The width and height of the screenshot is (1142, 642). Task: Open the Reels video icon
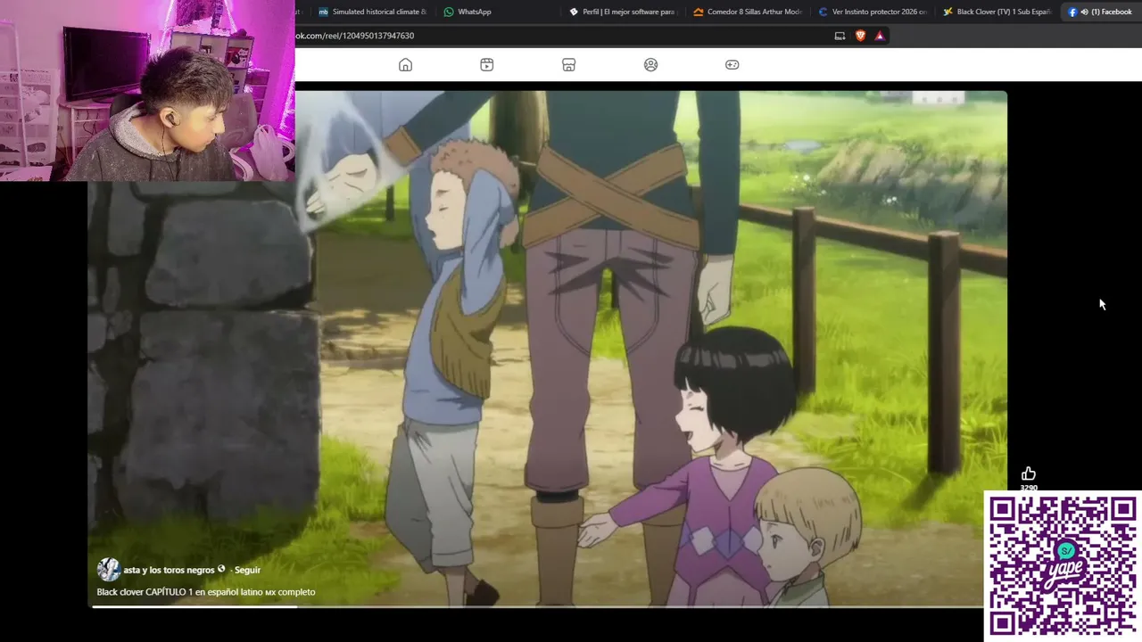pyautogui.click(x=487, y=64)
